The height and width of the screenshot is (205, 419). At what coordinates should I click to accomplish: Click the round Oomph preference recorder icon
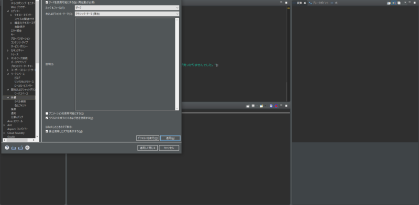pyautogui.click(x=27, y=147)
